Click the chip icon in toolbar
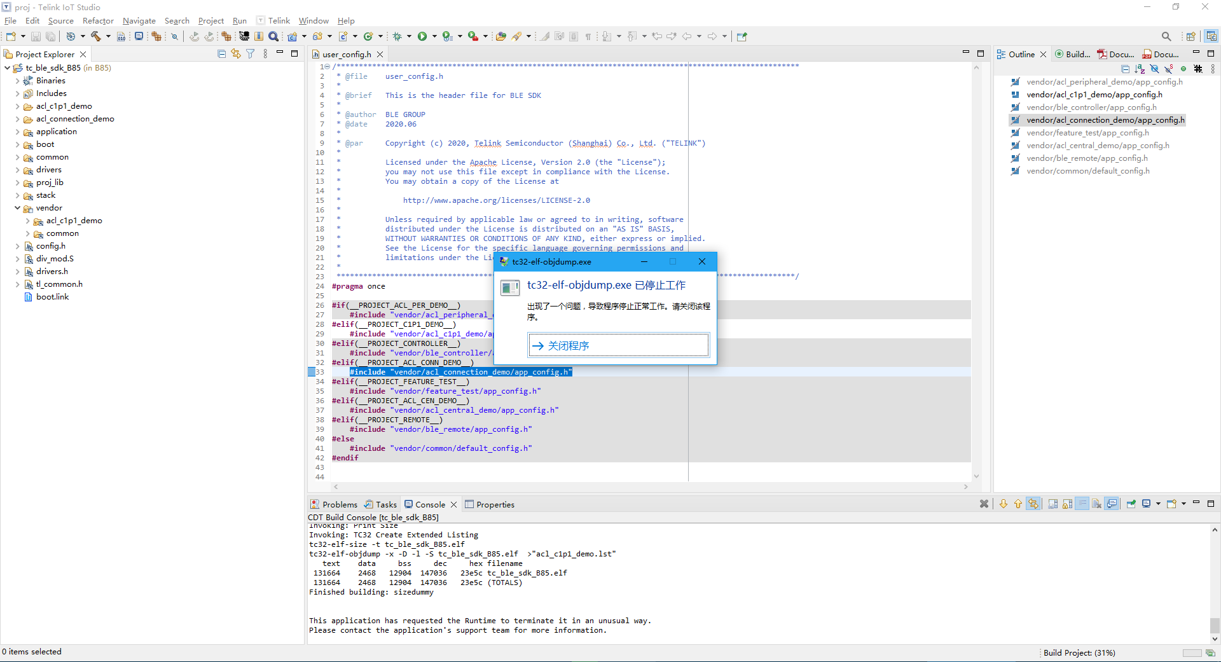The width and height of the screenshot is (1221, 662). point(244,36)
